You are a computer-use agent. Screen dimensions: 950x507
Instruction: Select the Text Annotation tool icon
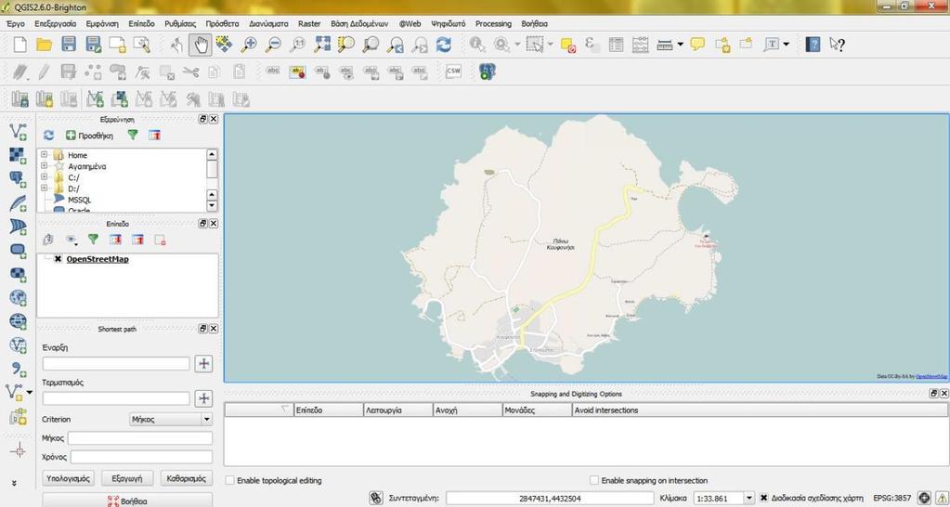[772, 45]
